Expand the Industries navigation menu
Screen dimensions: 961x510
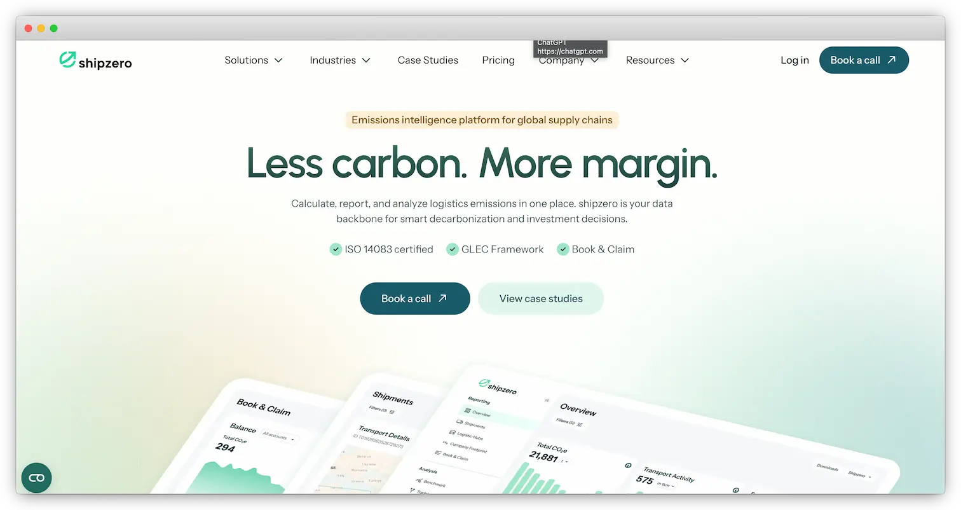point(339,60)
